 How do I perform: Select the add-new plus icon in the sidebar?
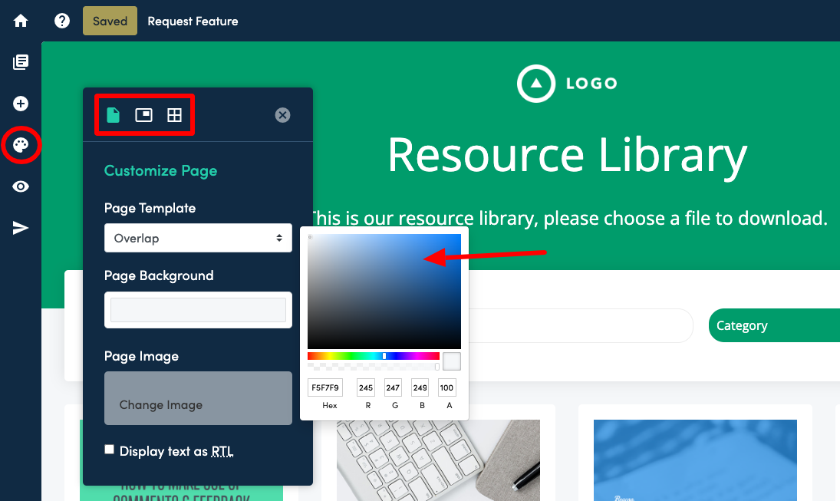pos(21,103)
